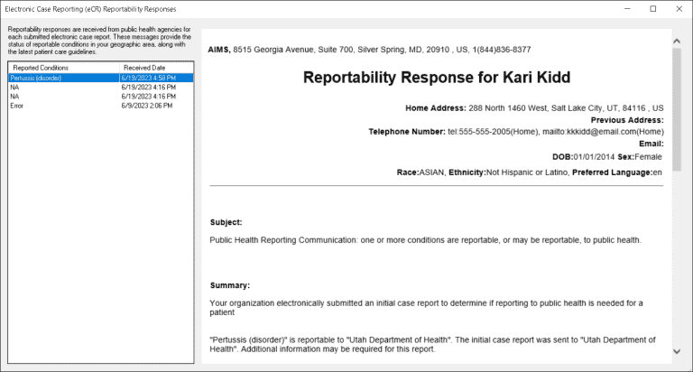Select the Error row in the list
Viewport: 693px width, 372px height.
click(x=101, y=106)
